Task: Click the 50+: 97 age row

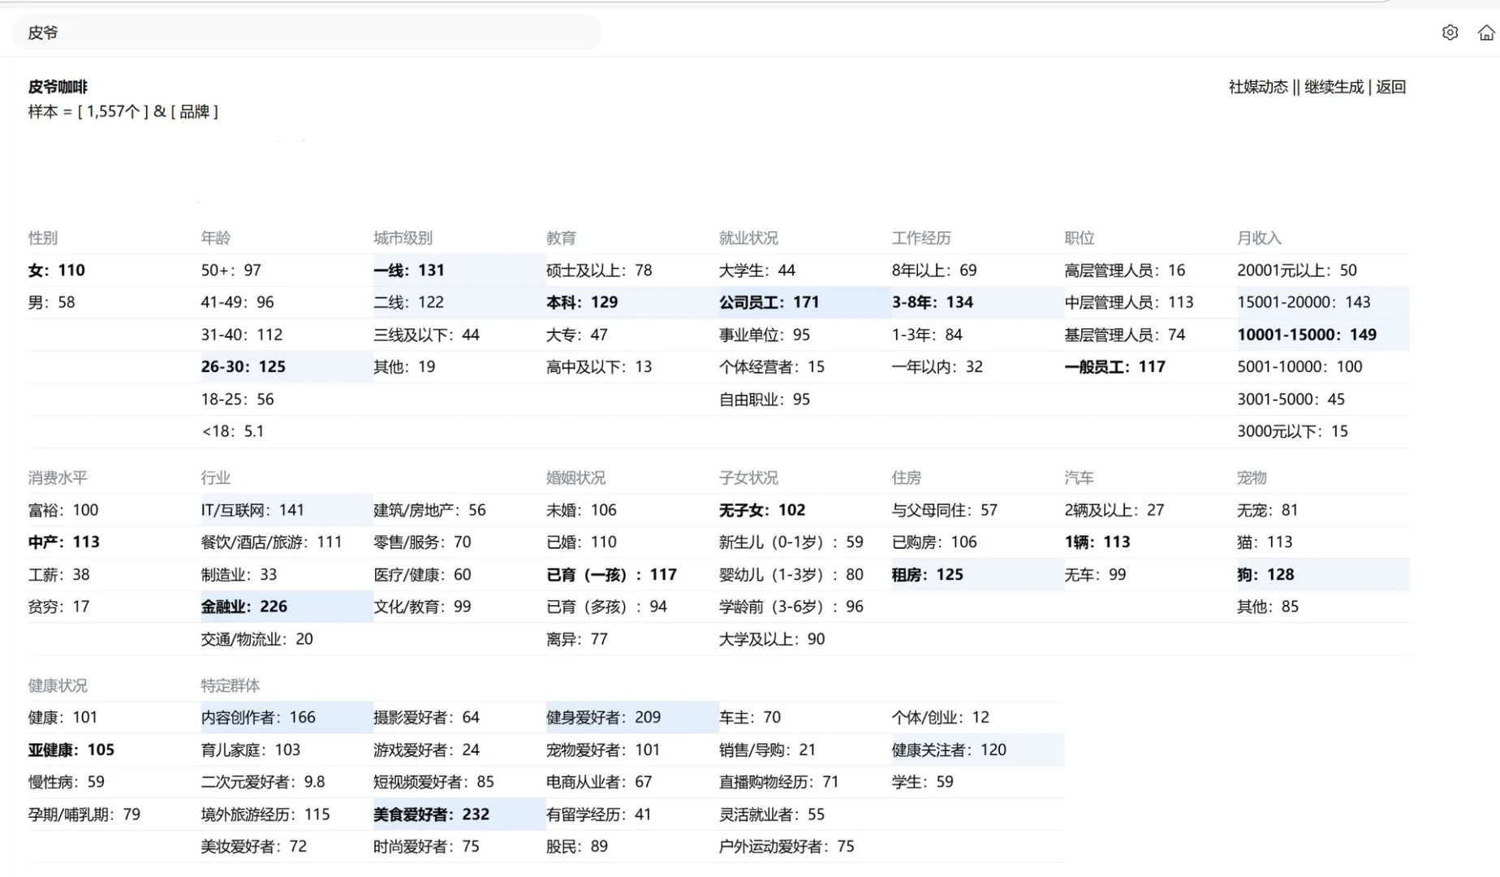Action: pyautogui.click(x=231, y=270)
